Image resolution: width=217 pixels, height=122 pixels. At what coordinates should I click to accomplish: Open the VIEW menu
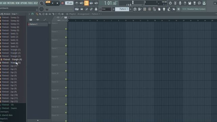coord(17,3)
